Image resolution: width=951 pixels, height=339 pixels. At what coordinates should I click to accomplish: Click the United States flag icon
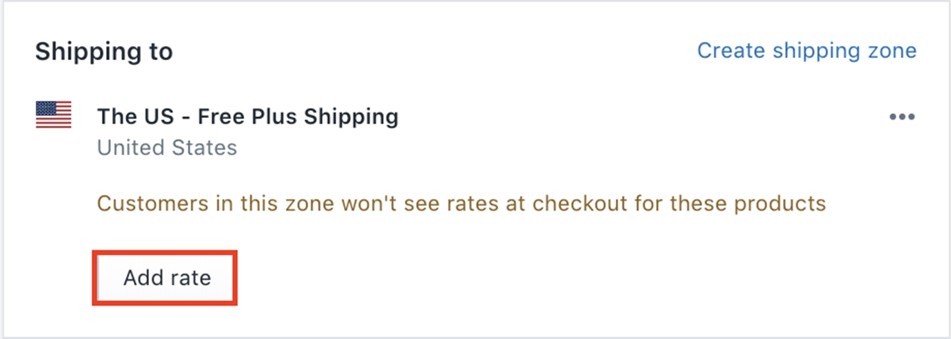(x=54, y=116)
